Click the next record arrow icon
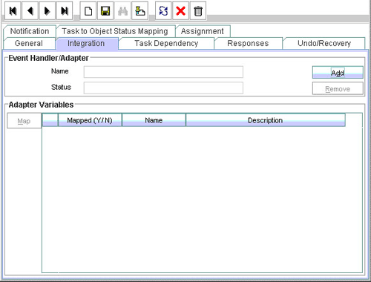The image size is (371, 282). tap(47, 11)
